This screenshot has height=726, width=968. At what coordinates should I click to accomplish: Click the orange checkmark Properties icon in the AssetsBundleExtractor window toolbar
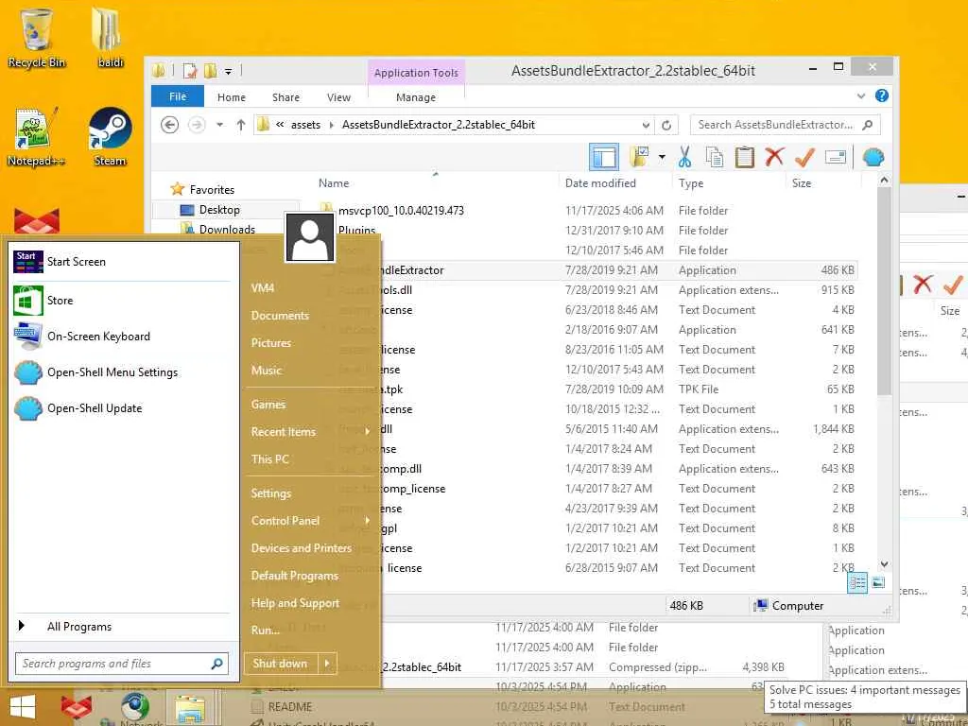(x=804, y=158)
